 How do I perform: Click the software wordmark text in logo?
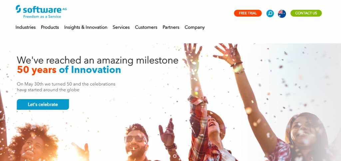pyautogui.click(x=42, y=10)
